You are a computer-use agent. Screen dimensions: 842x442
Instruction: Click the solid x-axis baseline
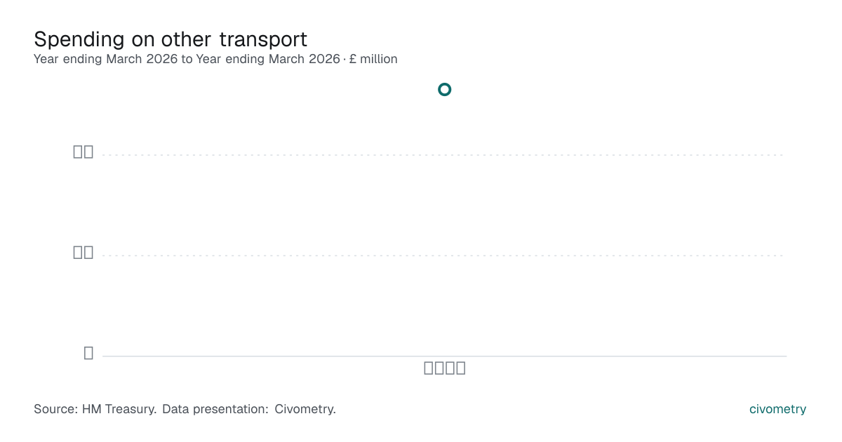click(444, 356)
